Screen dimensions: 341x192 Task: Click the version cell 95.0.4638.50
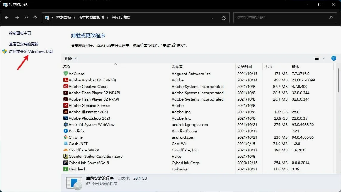(x=303, y=125)
